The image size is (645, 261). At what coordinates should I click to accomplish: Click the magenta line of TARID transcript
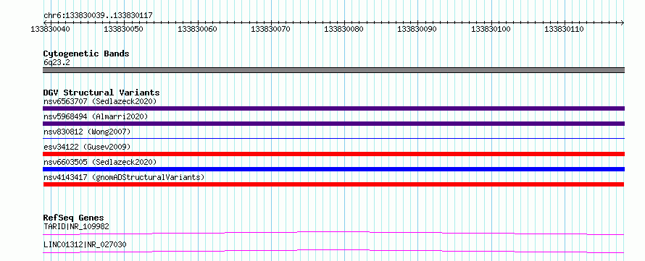pos(333,233)
